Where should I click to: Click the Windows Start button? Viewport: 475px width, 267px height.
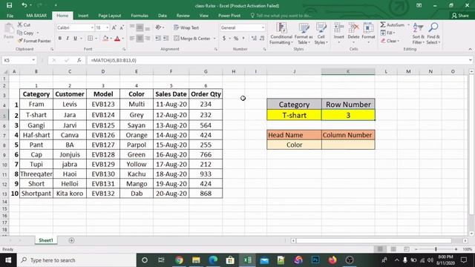tap(8, 260)
